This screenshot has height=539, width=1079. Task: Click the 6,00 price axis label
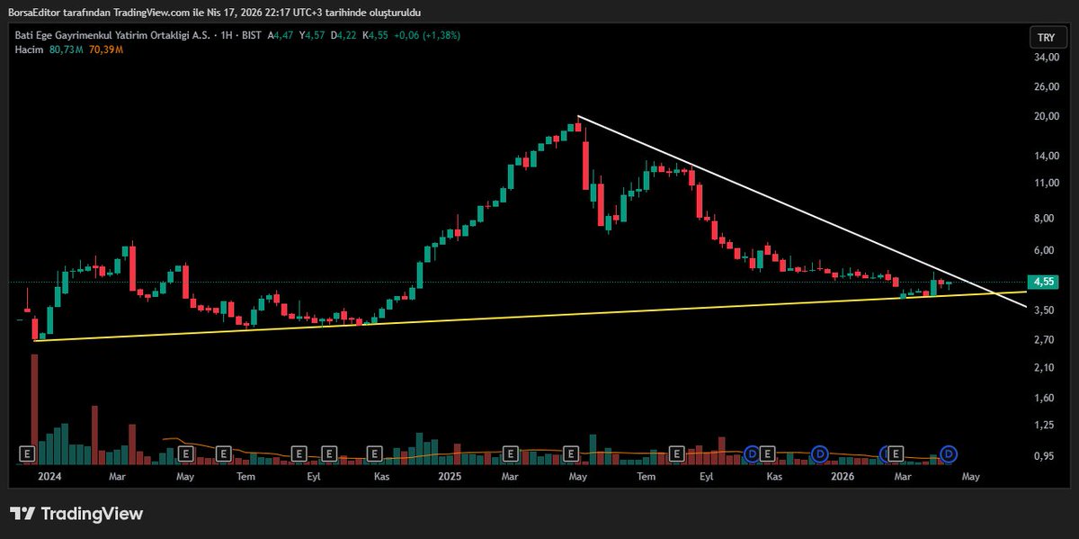pos(1046,251)
